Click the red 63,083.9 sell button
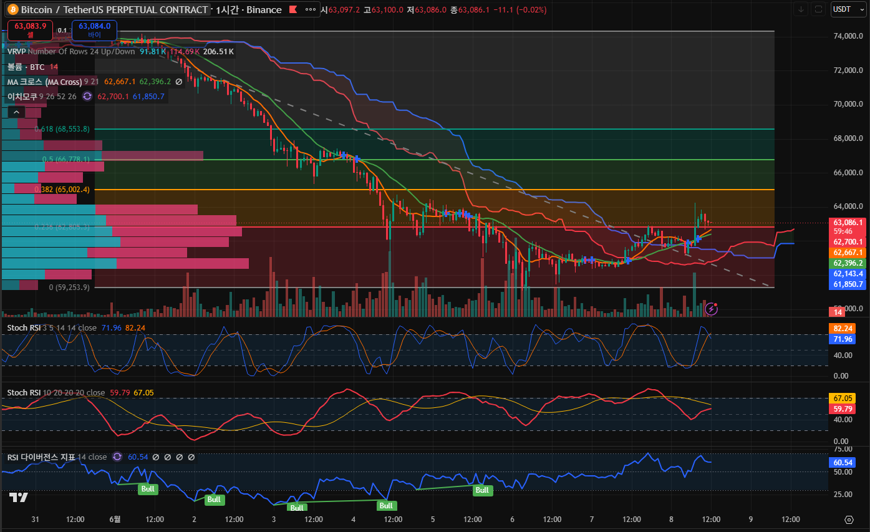The height and width of the screenshot is (532, 870). click(30, 29)
